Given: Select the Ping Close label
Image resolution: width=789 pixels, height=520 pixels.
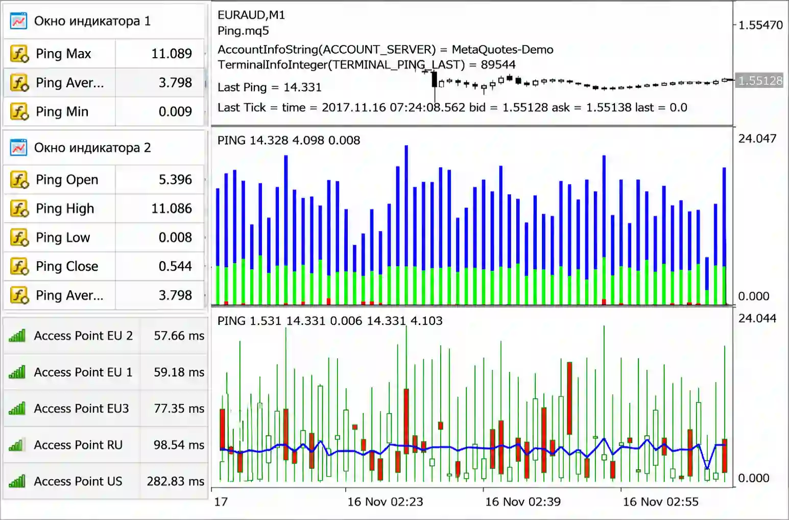Looking at the screenshot, I should click(x=67, y=266).
